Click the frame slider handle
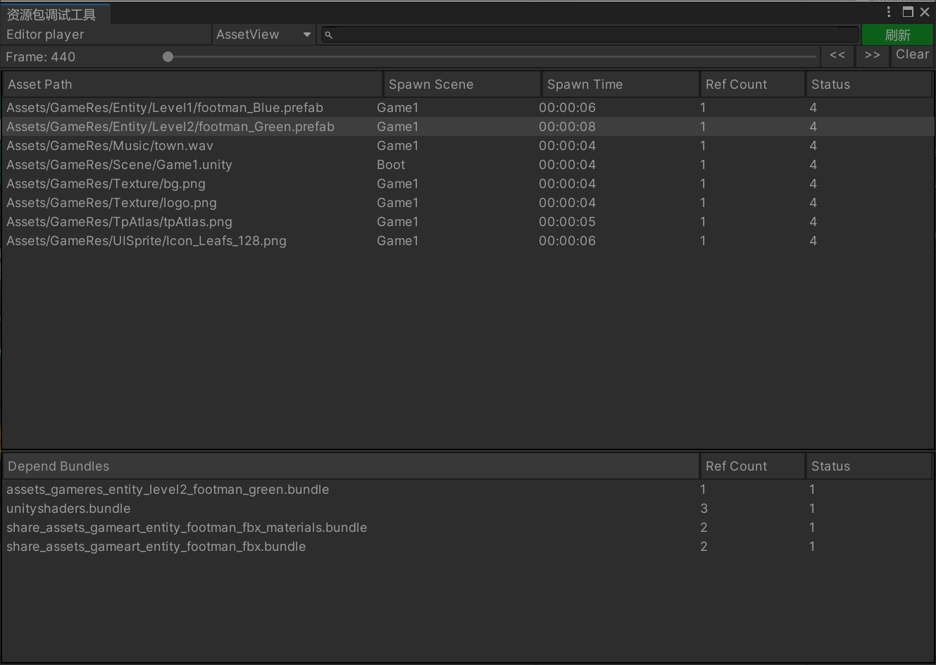The height and width of the screenshot is (665, 936). click(x=168, y=57)
